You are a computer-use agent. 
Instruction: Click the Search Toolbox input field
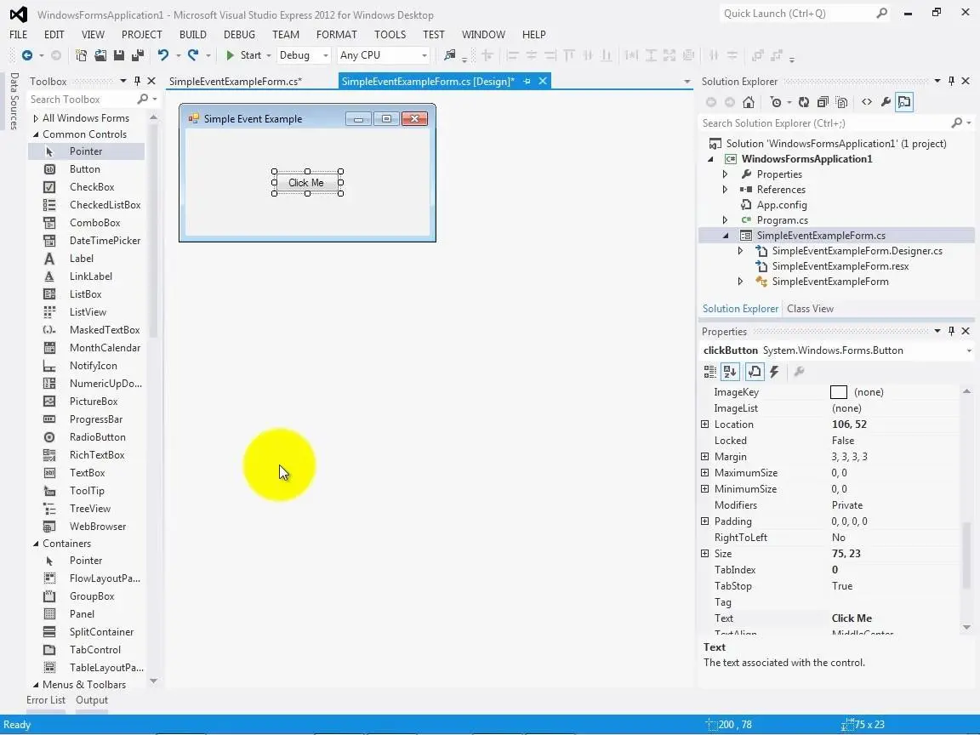pyautogui.click(x=82, y=100)
